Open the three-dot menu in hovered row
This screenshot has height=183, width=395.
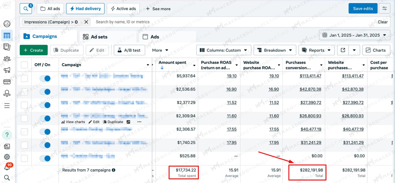139,122
